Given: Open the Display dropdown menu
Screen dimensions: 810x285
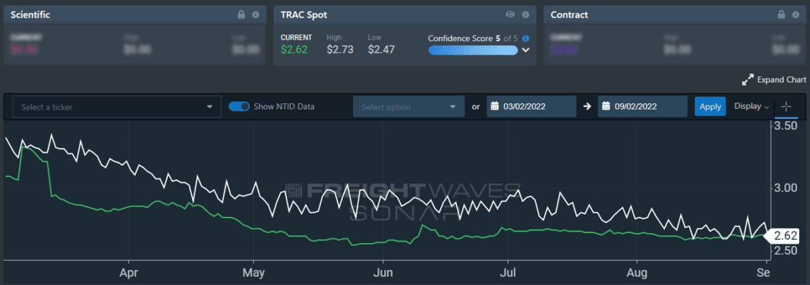Looking at the screenshot, I should point(751,107).
